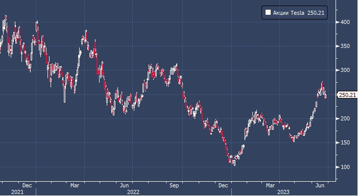Click the Sep month label on time axis

(174, 185)
